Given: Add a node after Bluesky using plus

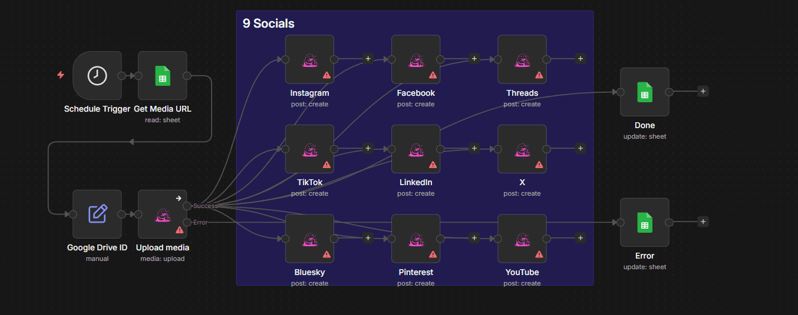Looking at the screenshot, I should tap(368, 238).
